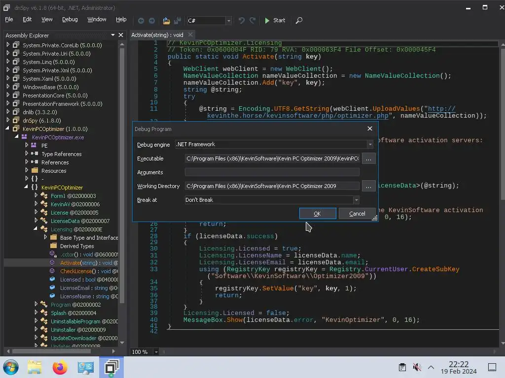Open the Break at dropdown
Screen dimensions: 505x378
click(x=356, y=200)
